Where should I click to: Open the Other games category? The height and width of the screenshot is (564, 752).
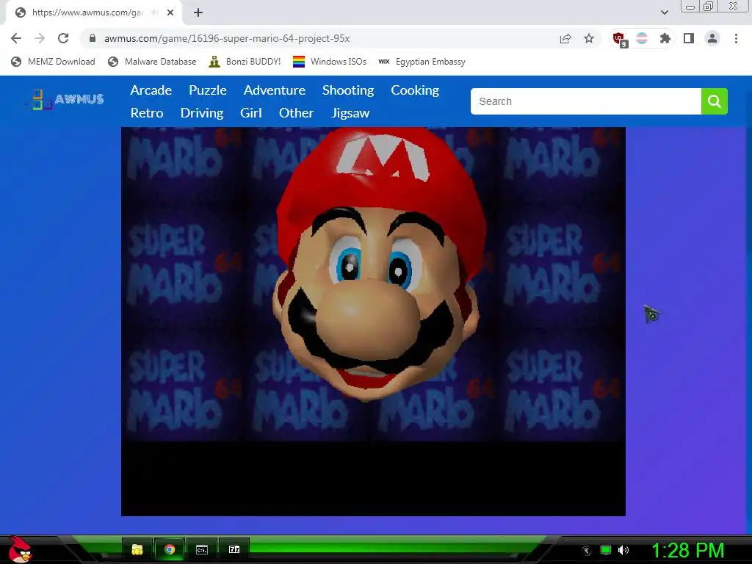[x=297, y=112]
